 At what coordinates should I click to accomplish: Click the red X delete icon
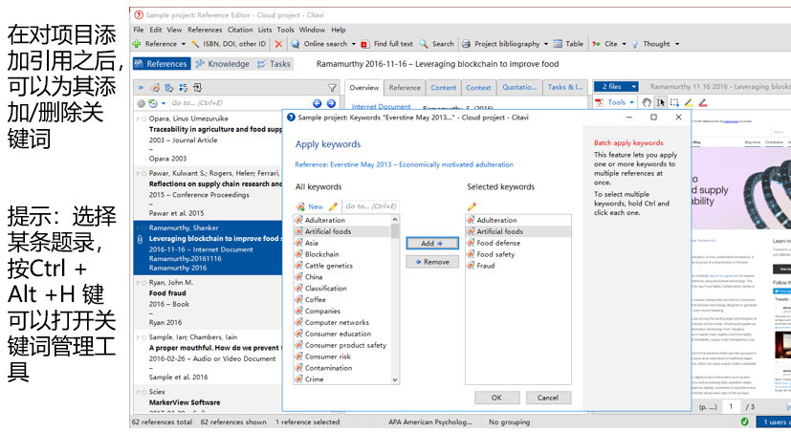278,44
